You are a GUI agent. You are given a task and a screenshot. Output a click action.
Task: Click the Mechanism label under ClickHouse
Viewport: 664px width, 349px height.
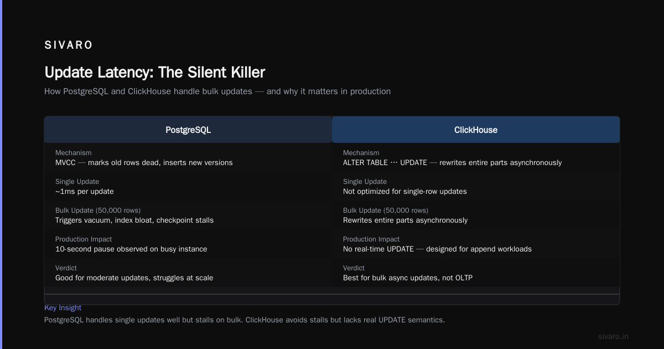pyautogui.click(x=361, y=153)
